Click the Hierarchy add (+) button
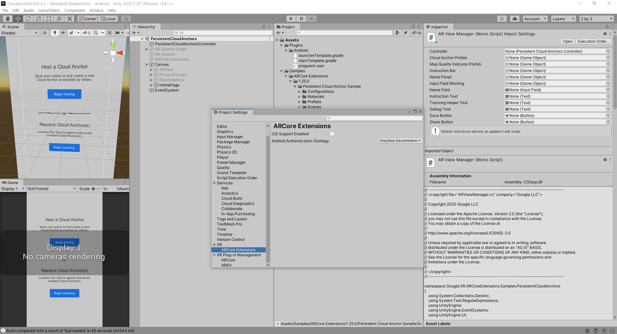The image size is (617, 334). [x=136, y=33]
